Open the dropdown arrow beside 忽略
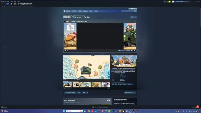 click(87, 93)
